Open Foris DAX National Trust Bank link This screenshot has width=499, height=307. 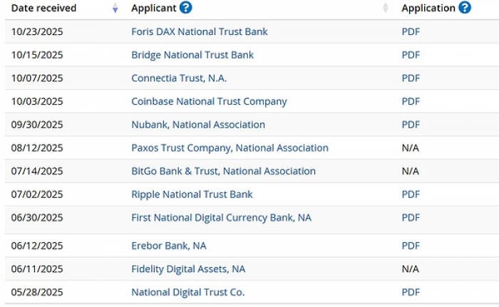[x=200, y=32]
